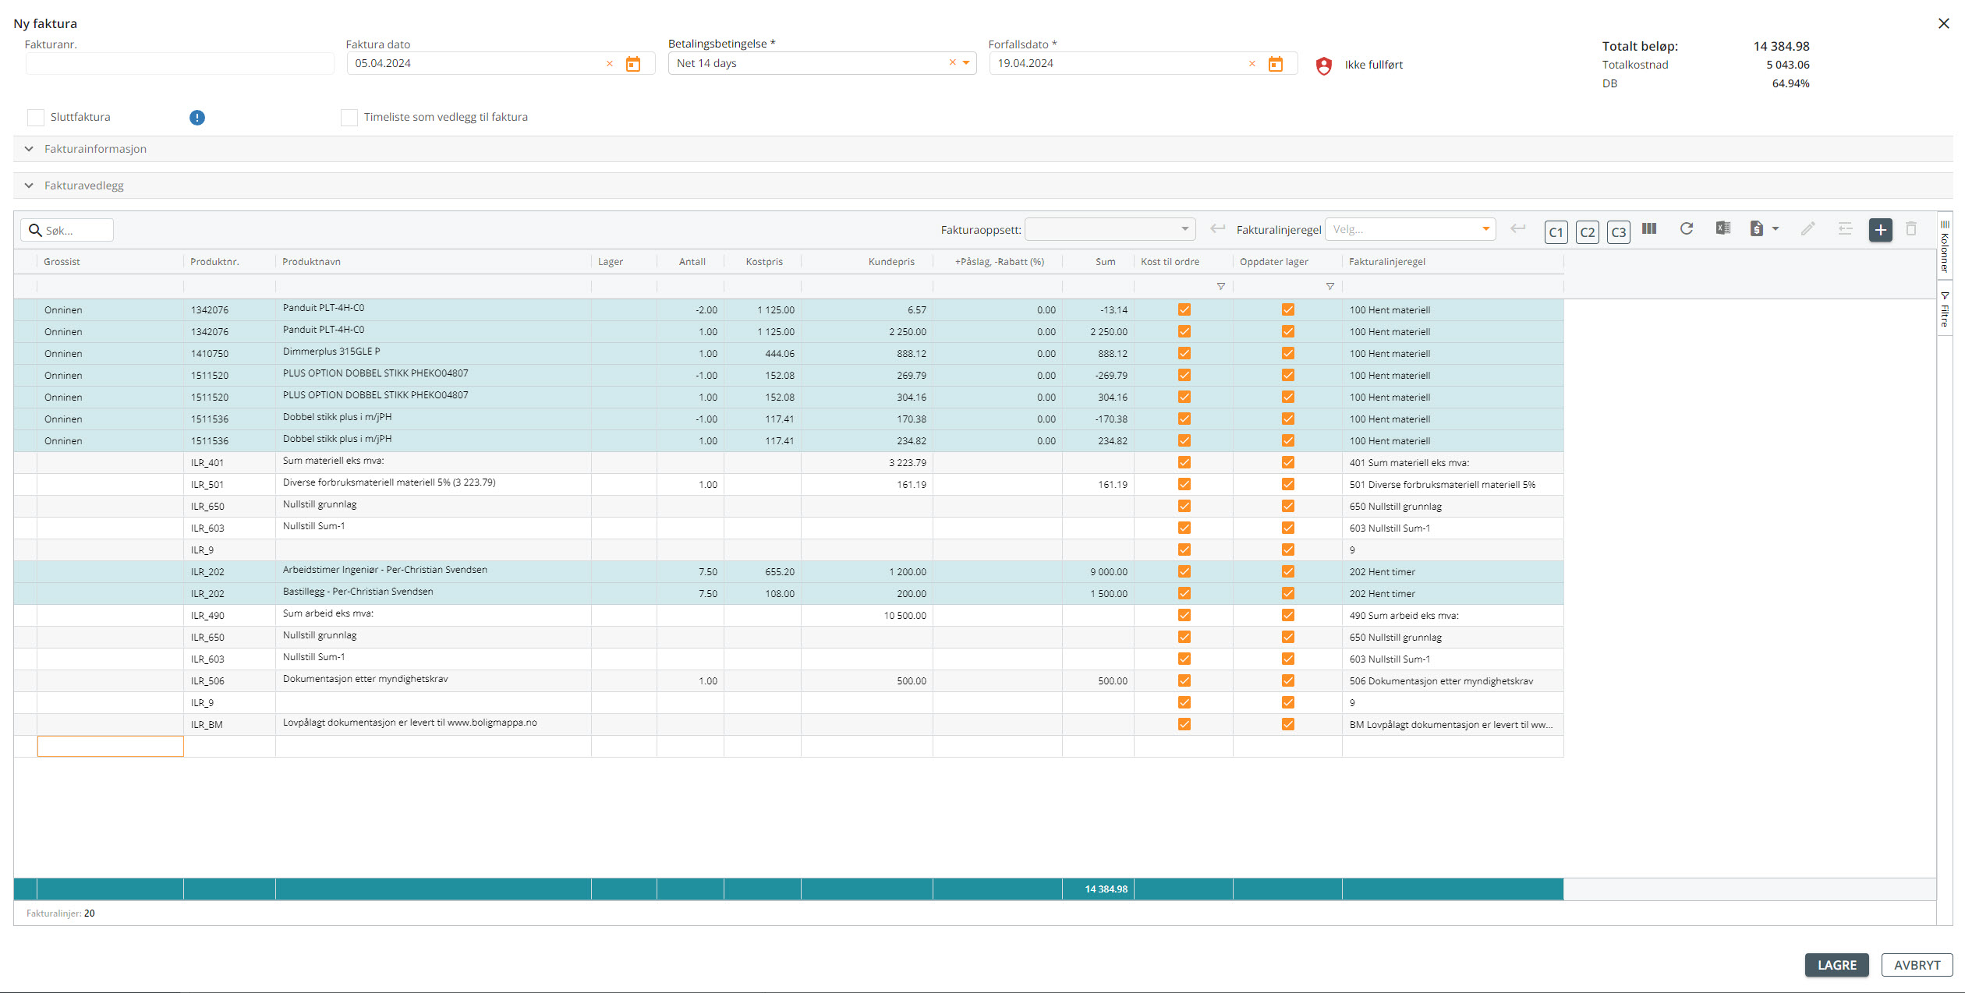The width and height of the screenshot is (1965, 993).
Task: Click Kundepris 1 200.00 for Arbeidstimer Ingeniør
Action: tap(867, 572)
